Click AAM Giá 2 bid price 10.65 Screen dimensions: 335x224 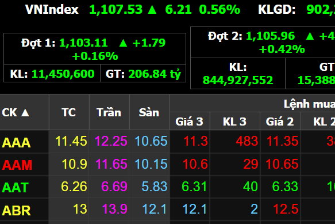(282, 164)
